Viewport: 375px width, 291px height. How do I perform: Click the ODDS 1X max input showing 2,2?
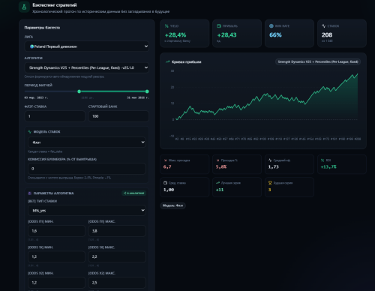pyautogui.click(x=117, y=256)
